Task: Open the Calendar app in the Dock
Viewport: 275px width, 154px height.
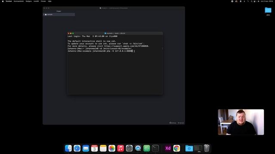Action: click(95, 148)
